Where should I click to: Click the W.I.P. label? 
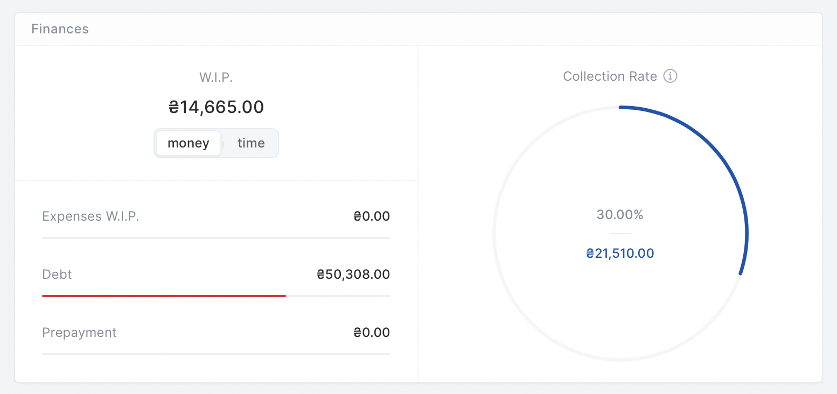pyautogui.click(x=216, y=77)
